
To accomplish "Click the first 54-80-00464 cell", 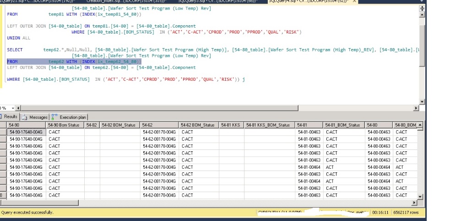I will click(379, 167).
